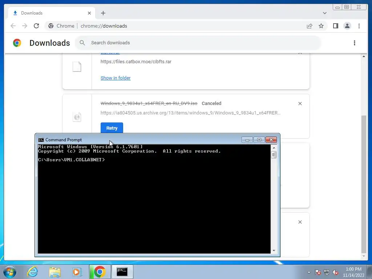Remove the canceled Windows_9 ISO entry
The height and width of the screenshot is (279, 372).
coord(300,104)
